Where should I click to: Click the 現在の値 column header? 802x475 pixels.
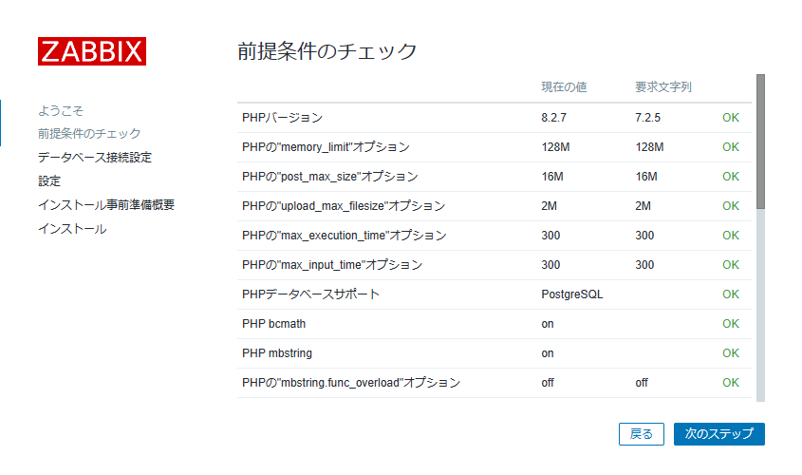point(564,87)
